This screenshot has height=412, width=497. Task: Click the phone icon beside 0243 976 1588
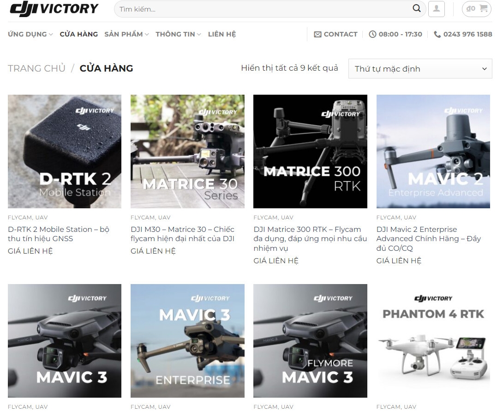click(437, 34)
